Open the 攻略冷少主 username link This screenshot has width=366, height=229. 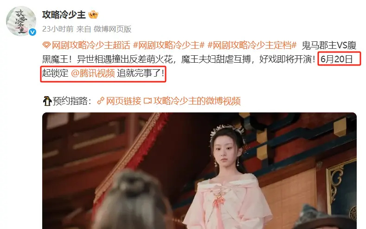point(64,15)
